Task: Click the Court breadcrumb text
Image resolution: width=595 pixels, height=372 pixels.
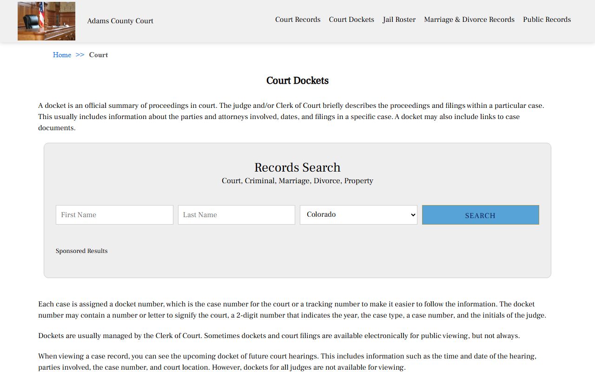Action: coord(99,55)
